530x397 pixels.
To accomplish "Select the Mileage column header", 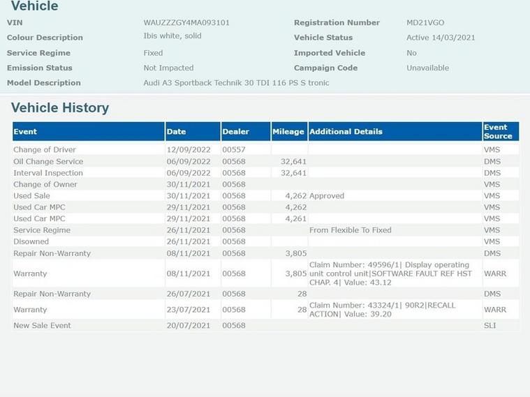I will (x=288, y=131).
